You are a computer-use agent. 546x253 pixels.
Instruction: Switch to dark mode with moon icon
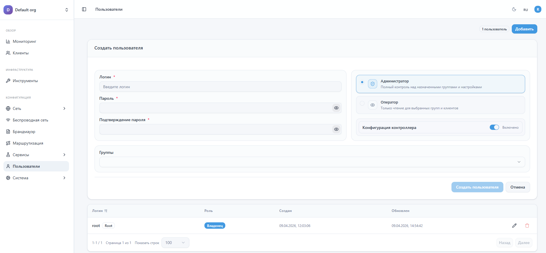coord(514,9)
